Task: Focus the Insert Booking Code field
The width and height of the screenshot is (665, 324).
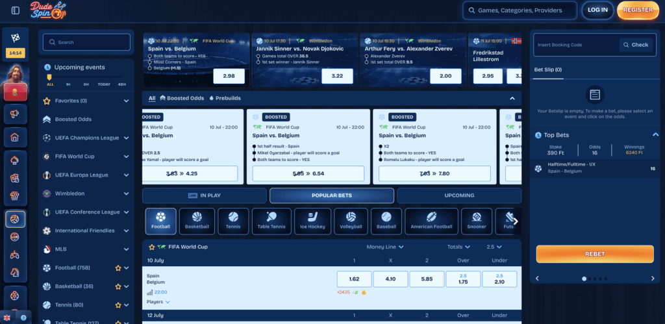Action: click(x=576, y=45)
